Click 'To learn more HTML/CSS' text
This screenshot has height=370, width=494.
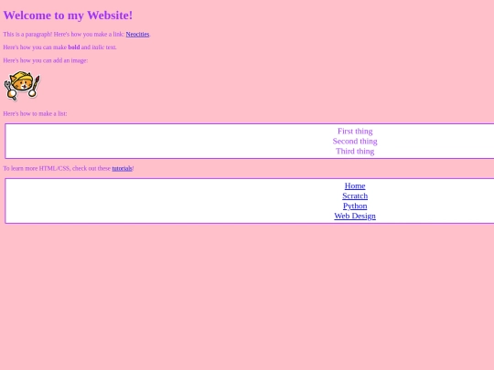37,168
